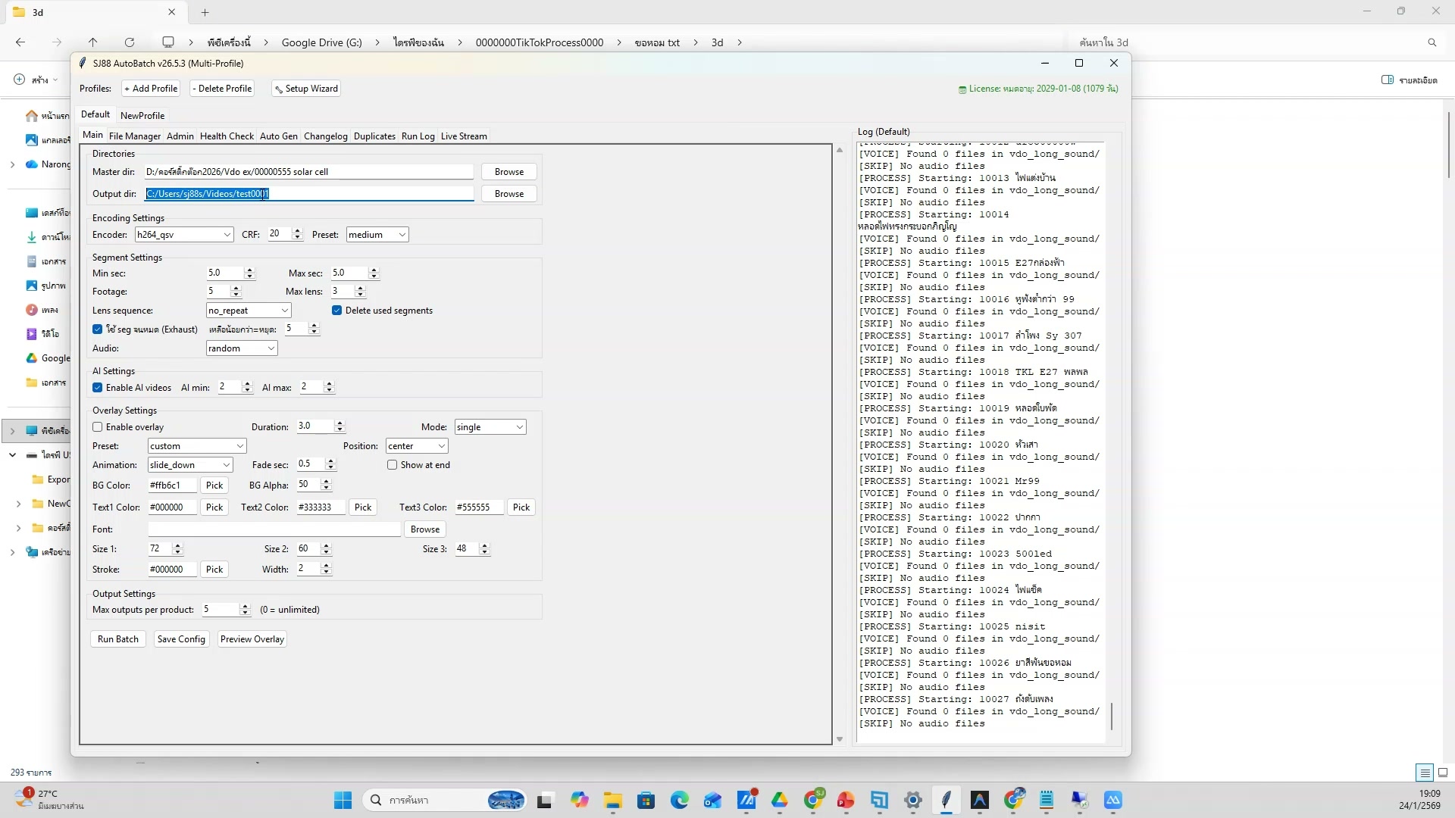
Task: Open the SJ88 AutoBatch feather icon in taskbar
Action: [947, 800]
